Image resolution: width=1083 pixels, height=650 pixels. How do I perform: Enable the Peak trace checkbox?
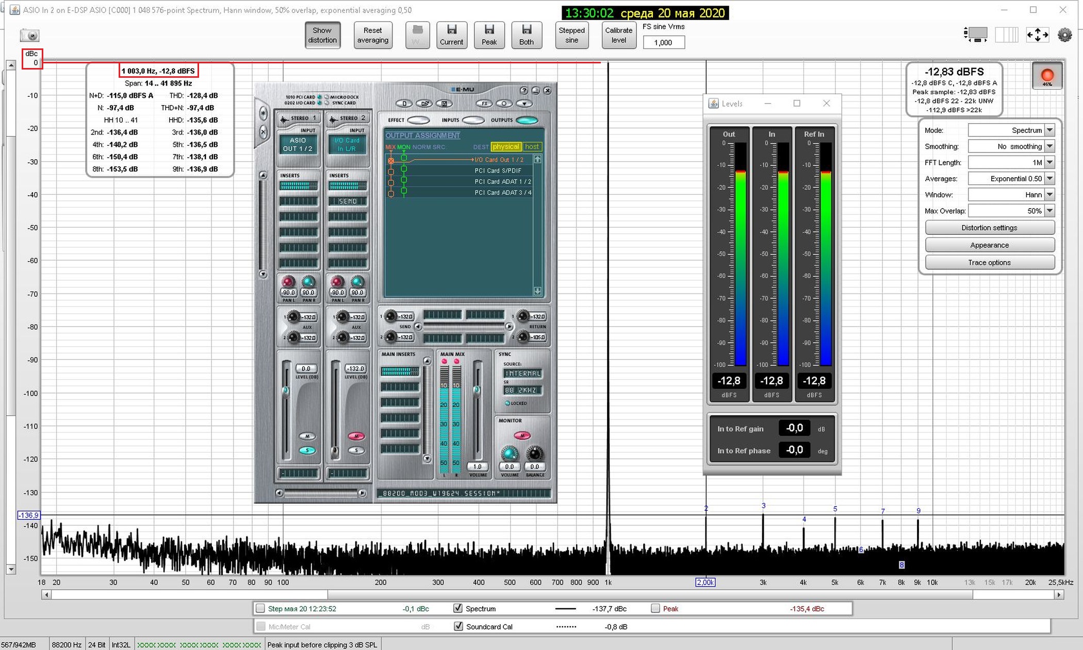pos(655,608)
